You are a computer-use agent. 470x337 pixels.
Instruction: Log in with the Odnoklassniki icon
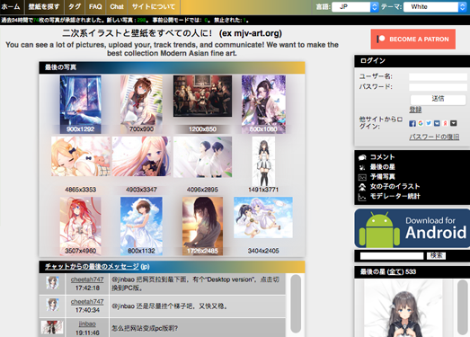pyautogui.click(x=445, y=123)
